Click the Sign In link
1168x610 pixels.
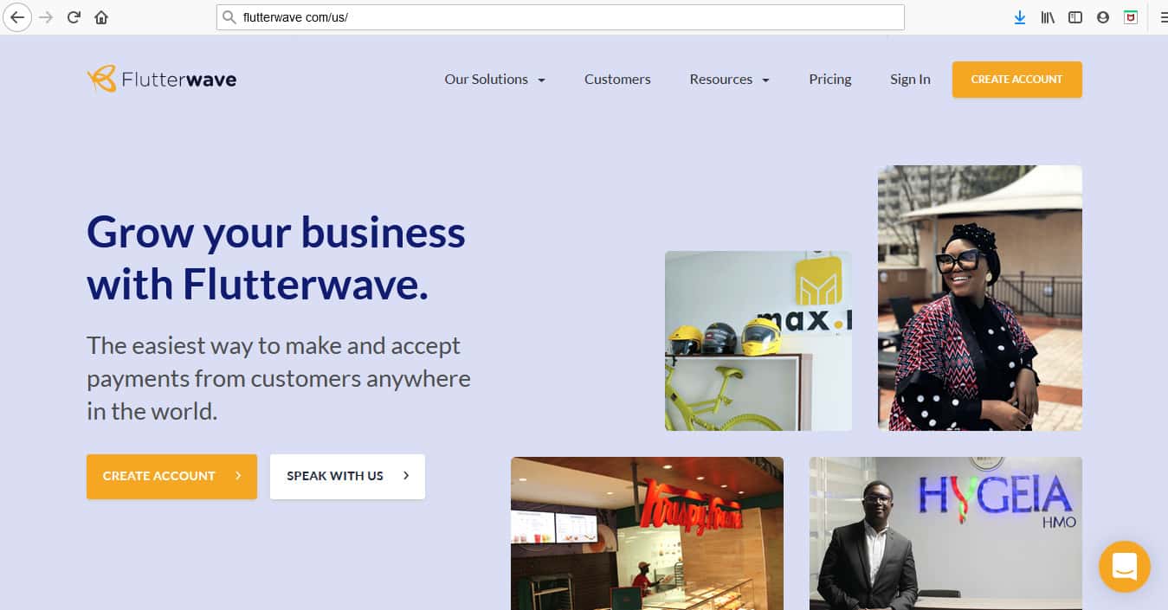click(x=910, y=80)
